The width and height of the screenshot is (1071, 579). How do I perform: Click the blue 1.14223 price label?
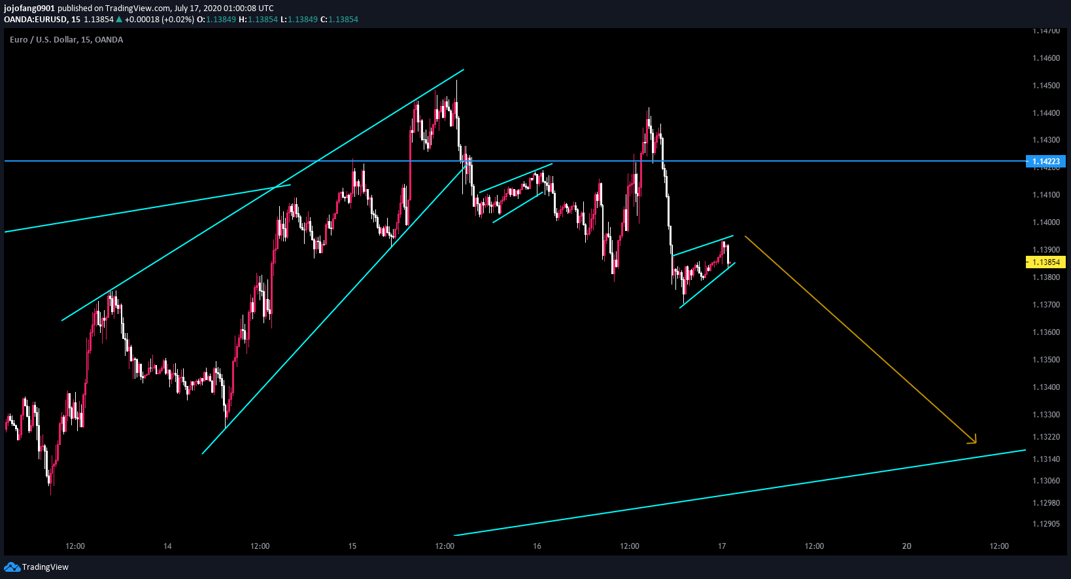coord(1046,162)
